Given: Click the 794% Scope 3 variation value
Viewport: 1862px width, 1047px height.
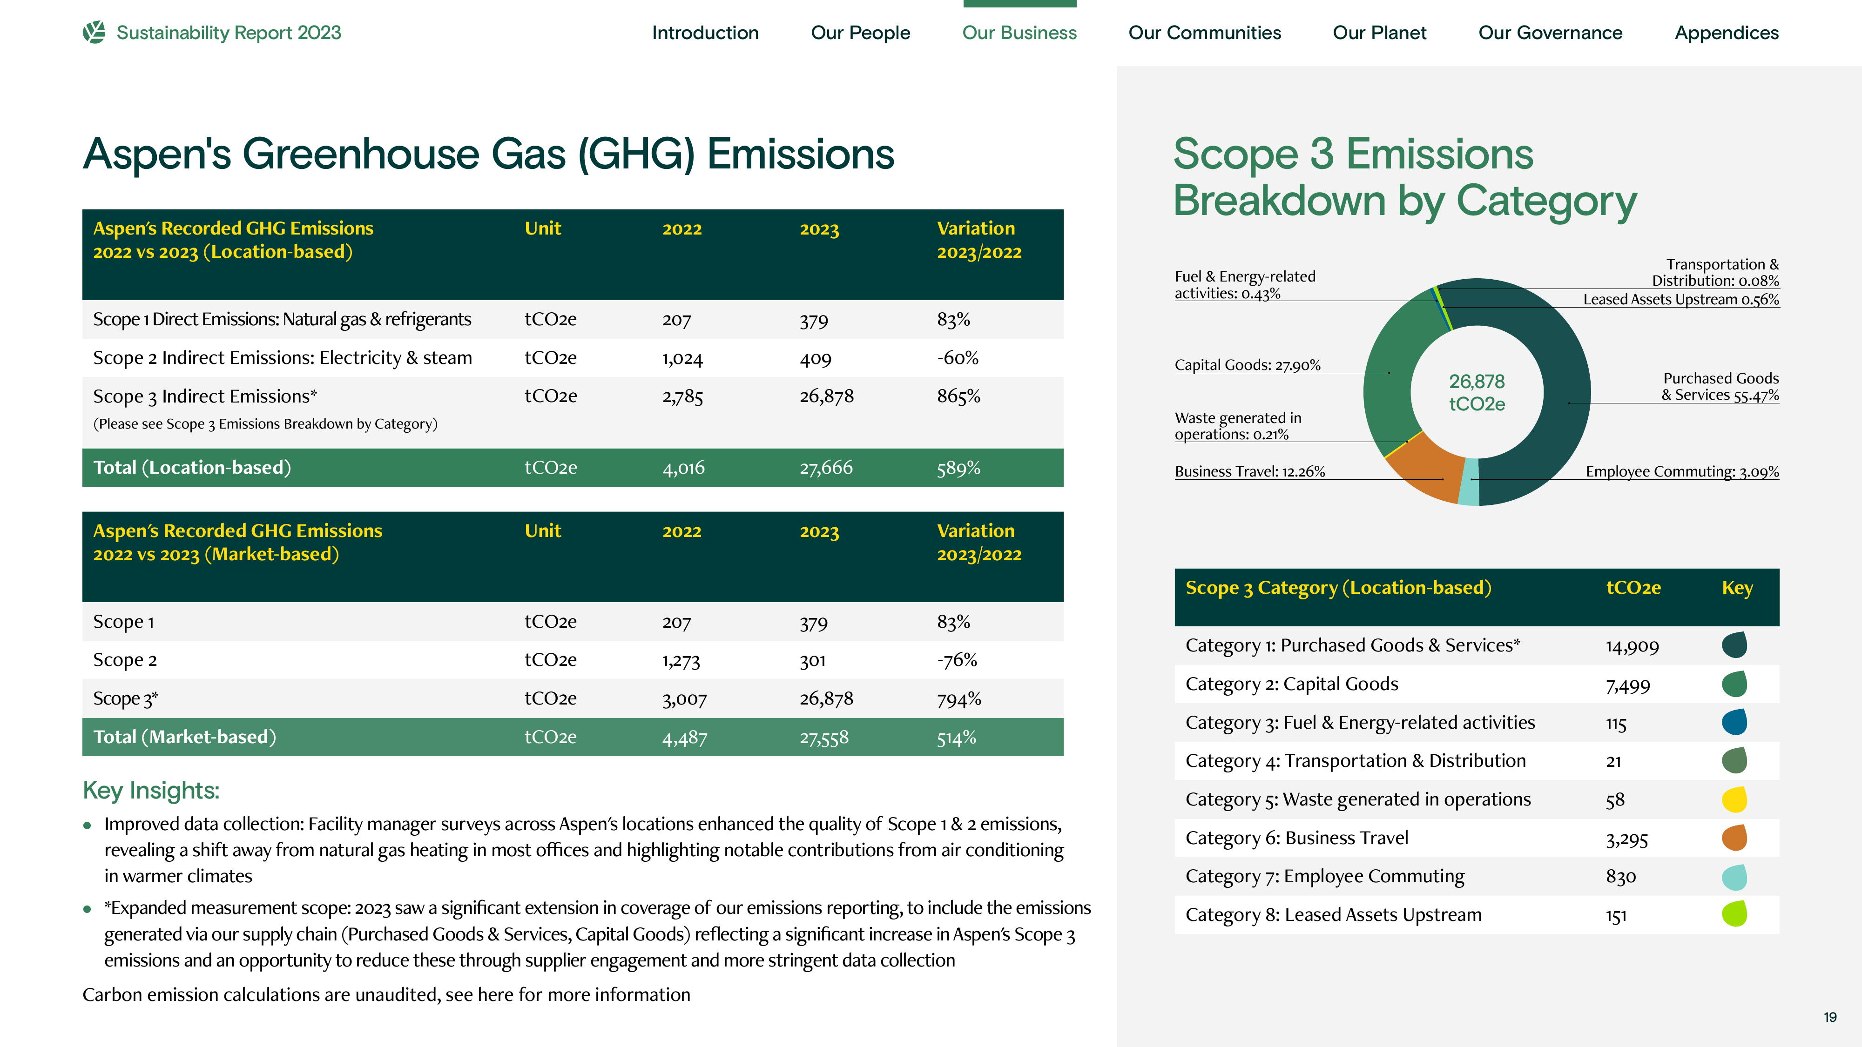Looking at the screenshot, I should [959, 699].
